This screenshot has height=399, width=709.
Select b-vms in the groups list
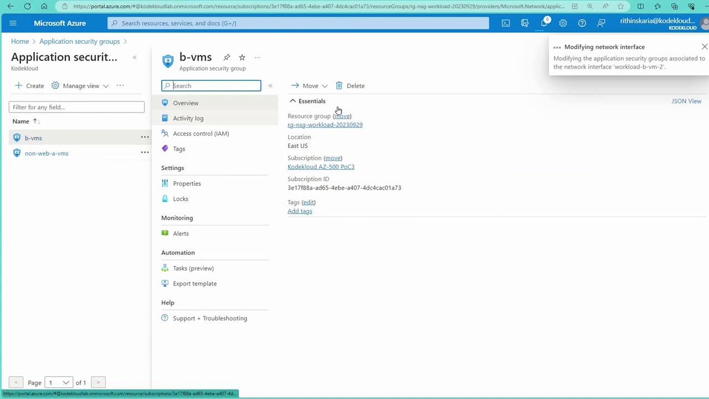(x=33, y=138)
